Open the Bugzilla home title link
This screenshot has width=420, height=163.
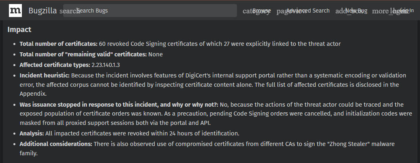[x=43, y=11]
